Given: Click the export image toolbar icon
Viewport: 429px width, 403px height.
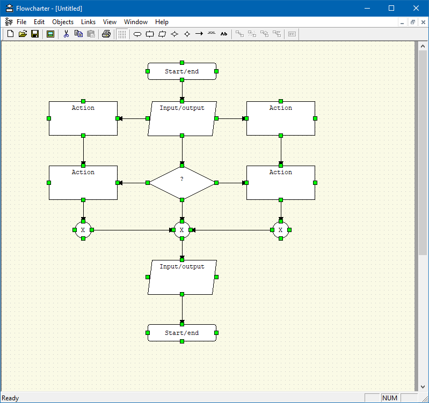Looking at the screenshot, I should (50, 34).
